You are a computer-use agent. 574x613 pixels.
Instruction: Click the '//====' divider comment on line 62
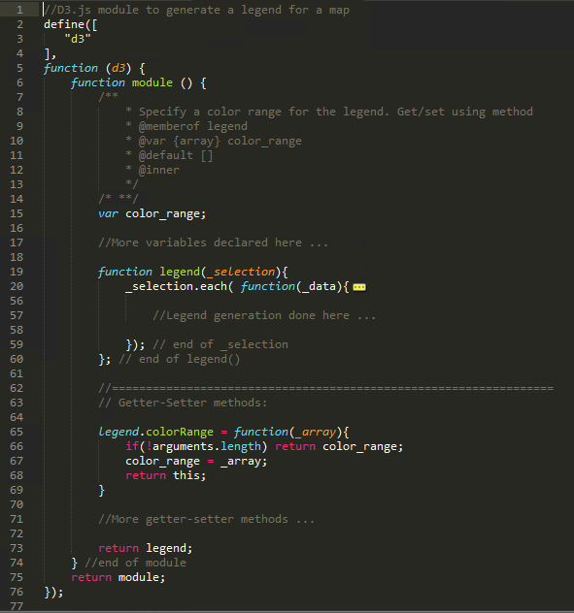pos(325,388)
